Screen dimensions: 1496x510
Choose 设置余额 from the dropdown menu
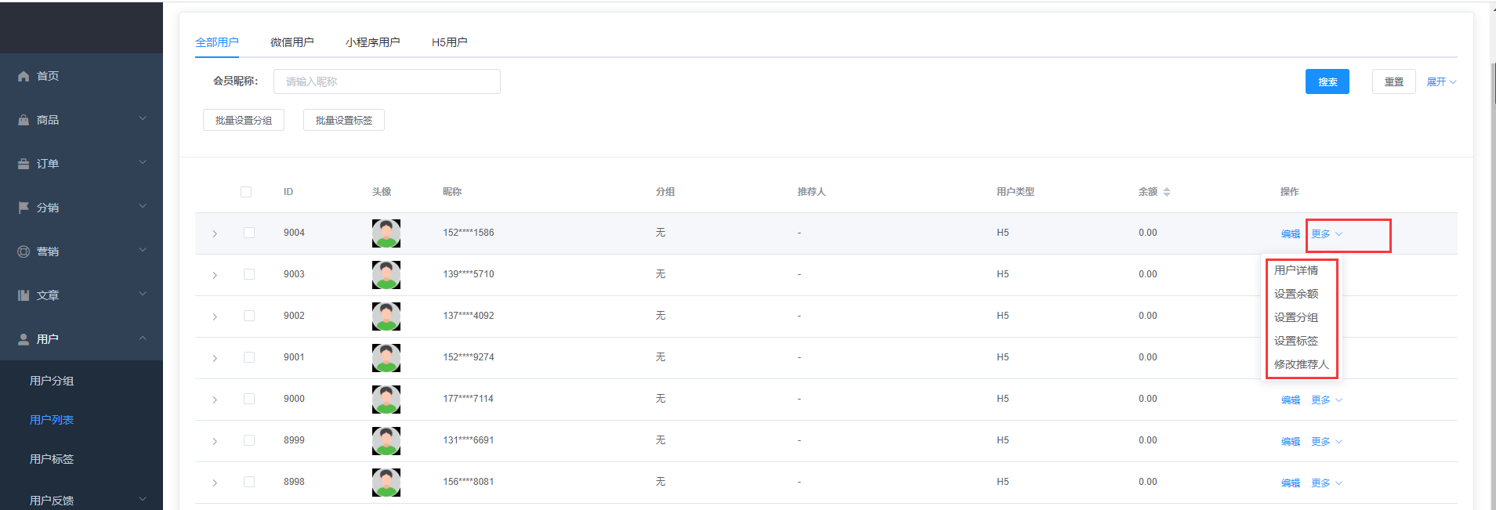point(1296,294)
